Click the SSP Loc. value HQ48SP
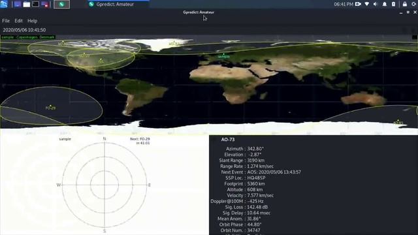 (x=256, y=178)
